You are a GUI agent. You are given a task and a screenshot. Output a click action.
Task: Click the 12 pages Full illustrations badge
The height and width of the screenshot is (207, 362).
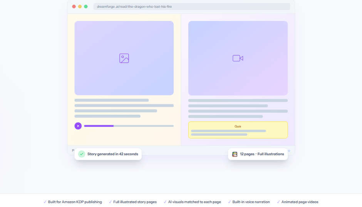point(258,154)
